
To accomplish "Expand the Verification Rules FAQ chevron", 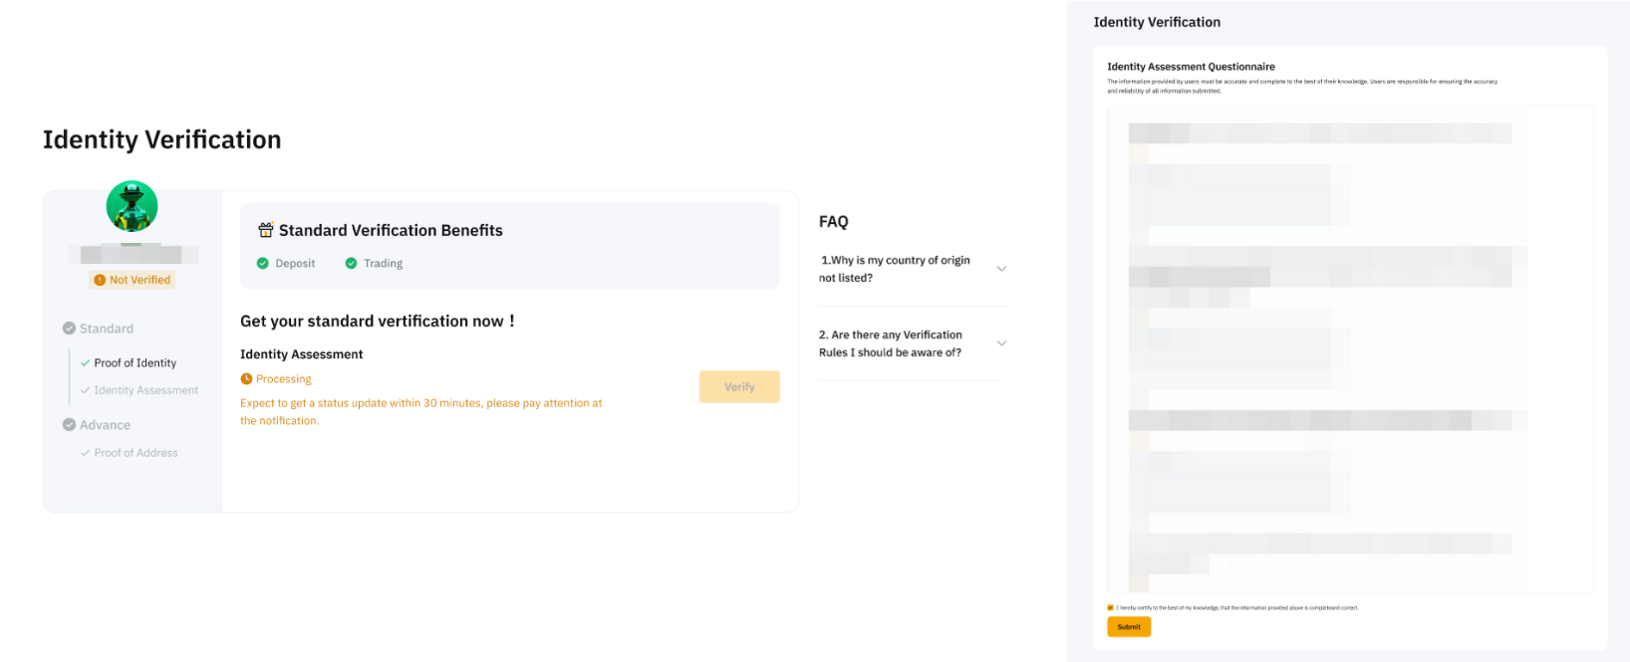I will [1001, 343].
